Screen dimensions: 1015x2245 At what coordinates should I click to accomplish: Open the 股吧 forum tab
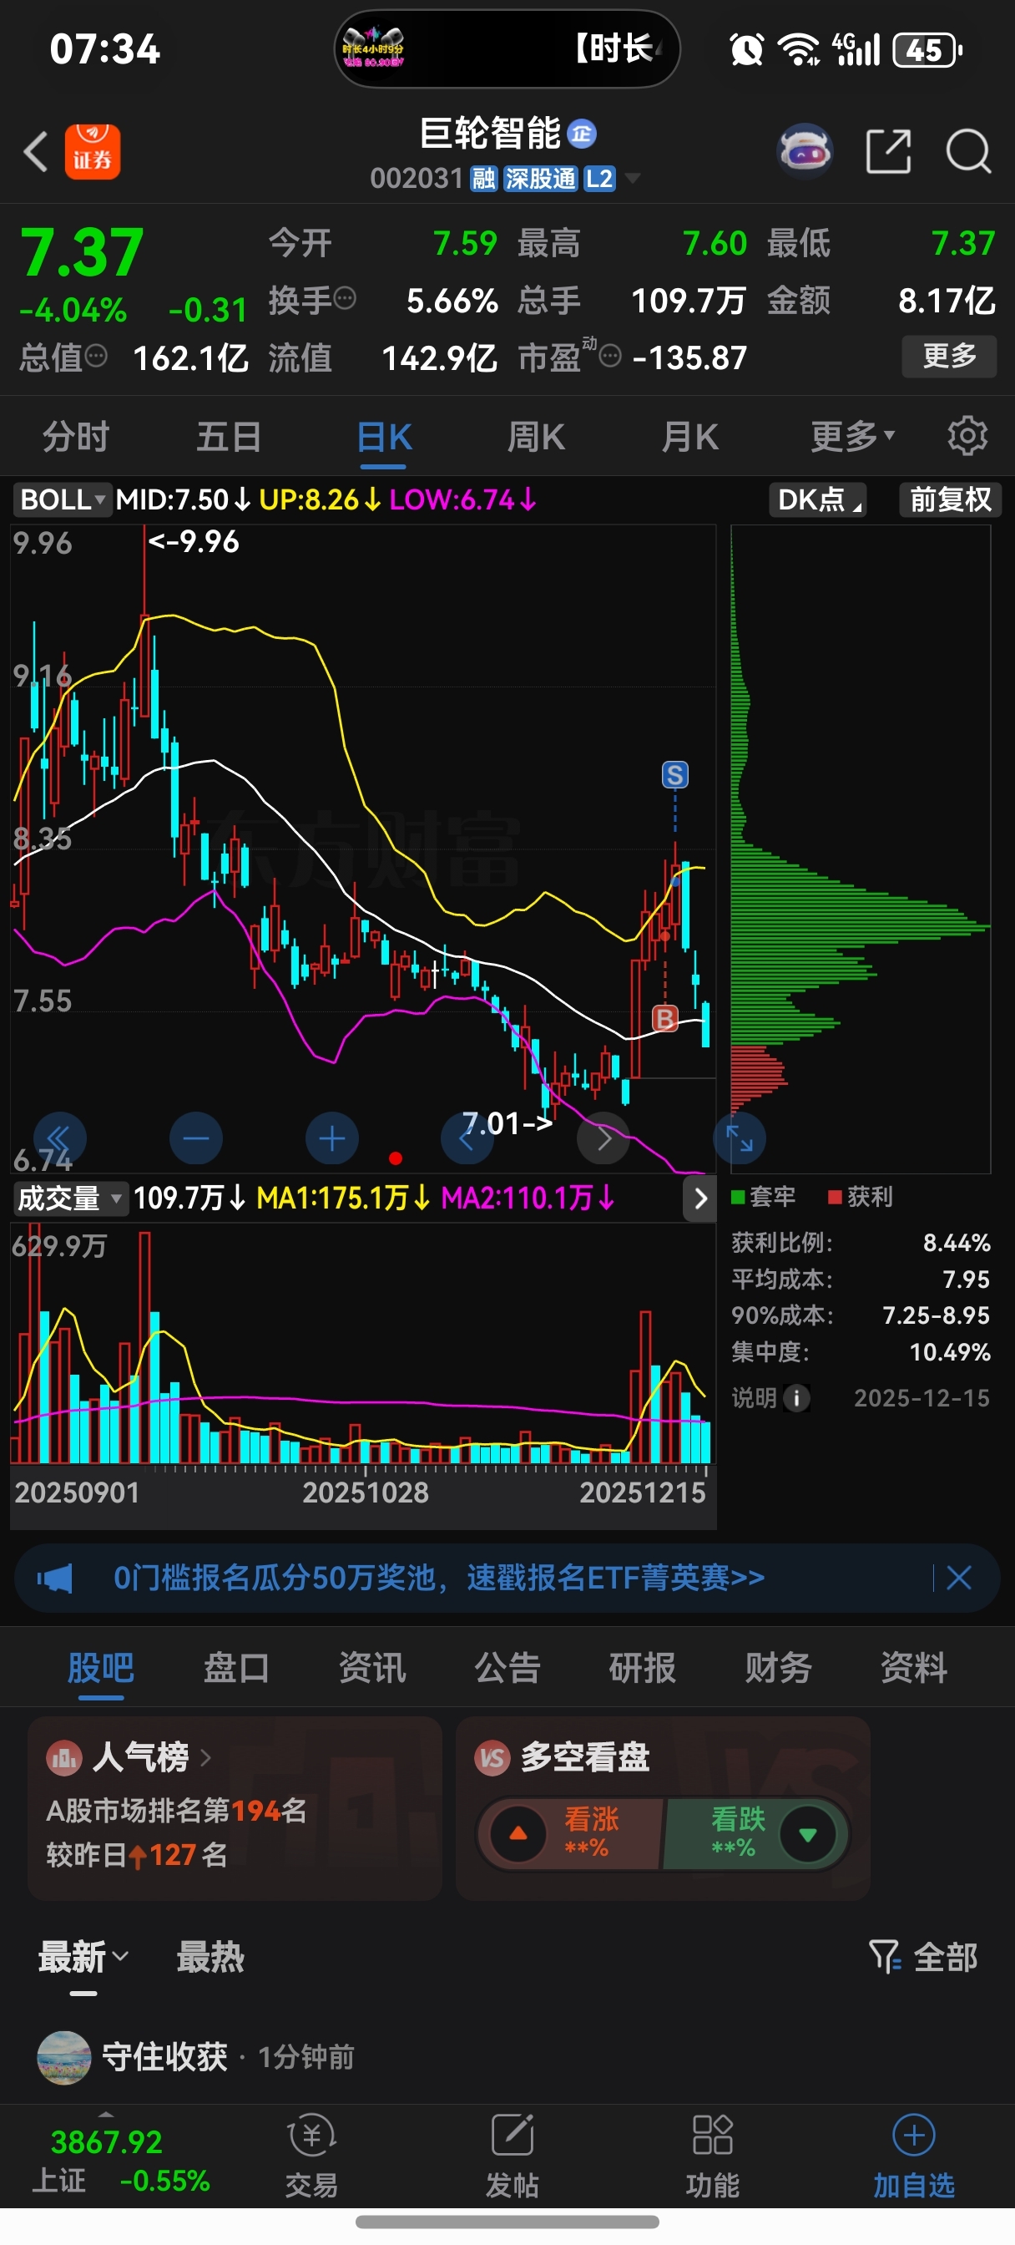click(101, 1667)
